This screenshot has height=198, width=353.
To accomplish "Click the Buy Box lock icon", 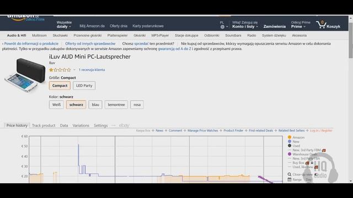I will (312, 163).
